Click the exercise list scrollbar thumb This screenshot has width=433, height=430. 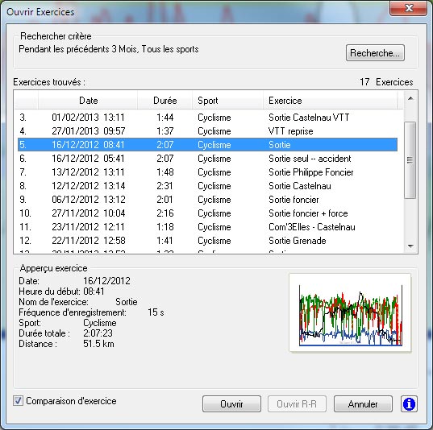point(410,160)
